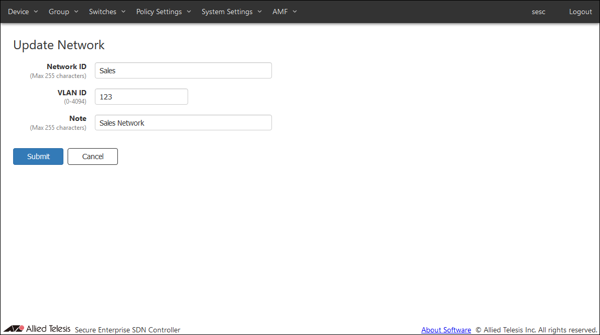The height and width of the screenshot is (335, 600).
Task: Open the Group menu
Action: pos(63,12)
